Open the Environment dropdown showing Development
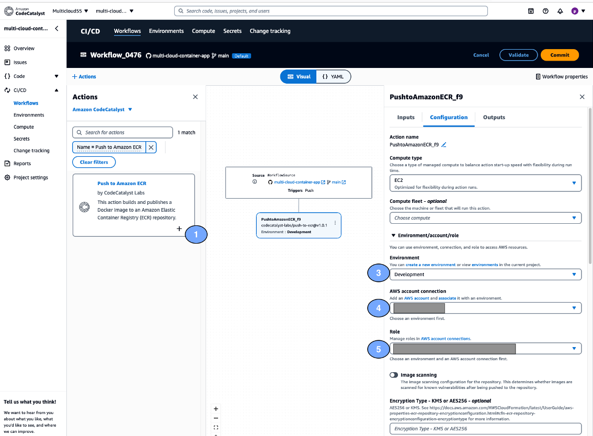 (485, 274)
